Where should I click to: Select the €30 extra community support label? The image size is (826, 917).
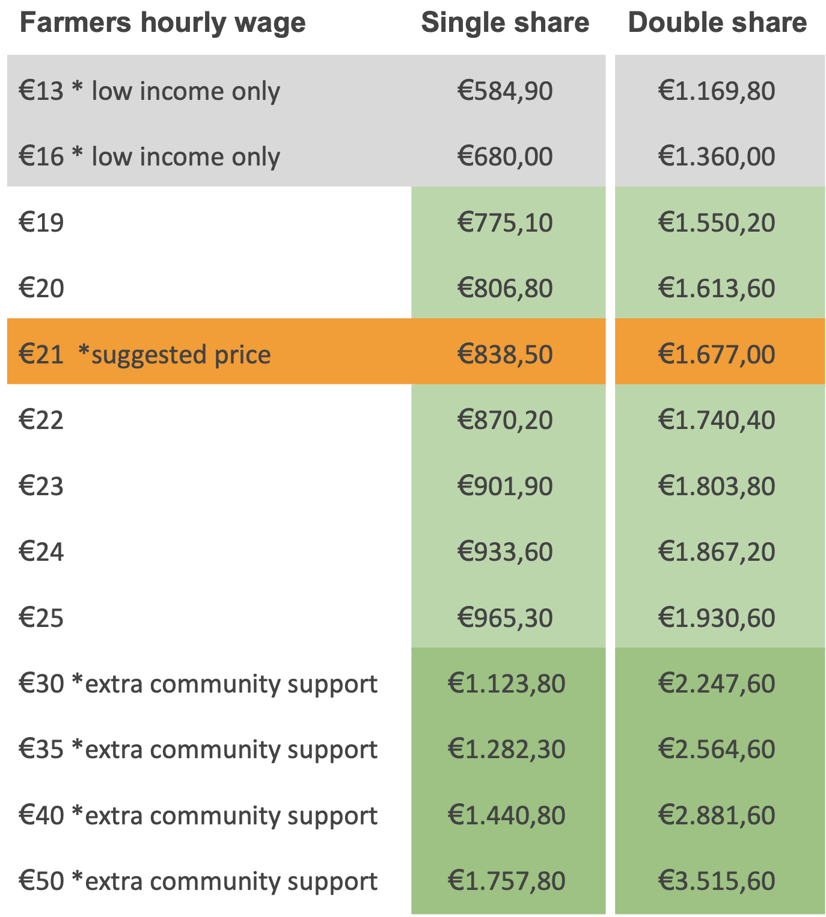coord(198,684)
